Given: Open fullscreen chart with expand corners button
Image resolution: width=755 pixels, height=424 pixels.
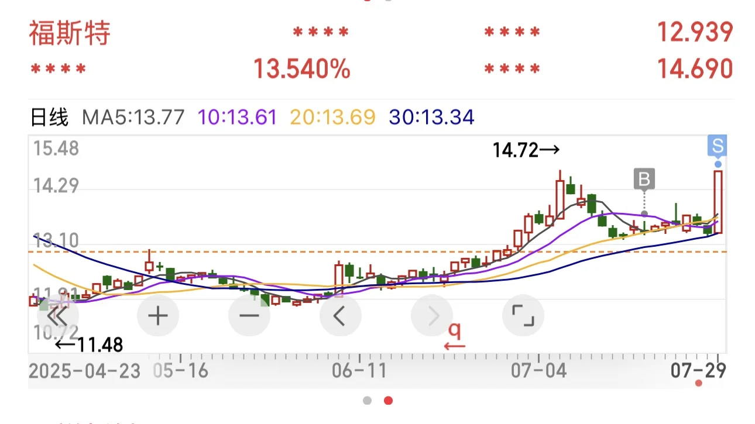Looking at the screenshot, I should 523,316.
